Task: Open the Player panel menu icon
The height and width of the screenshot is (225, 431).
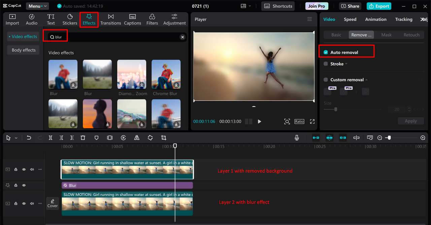Action: click(x=309, y=19)
